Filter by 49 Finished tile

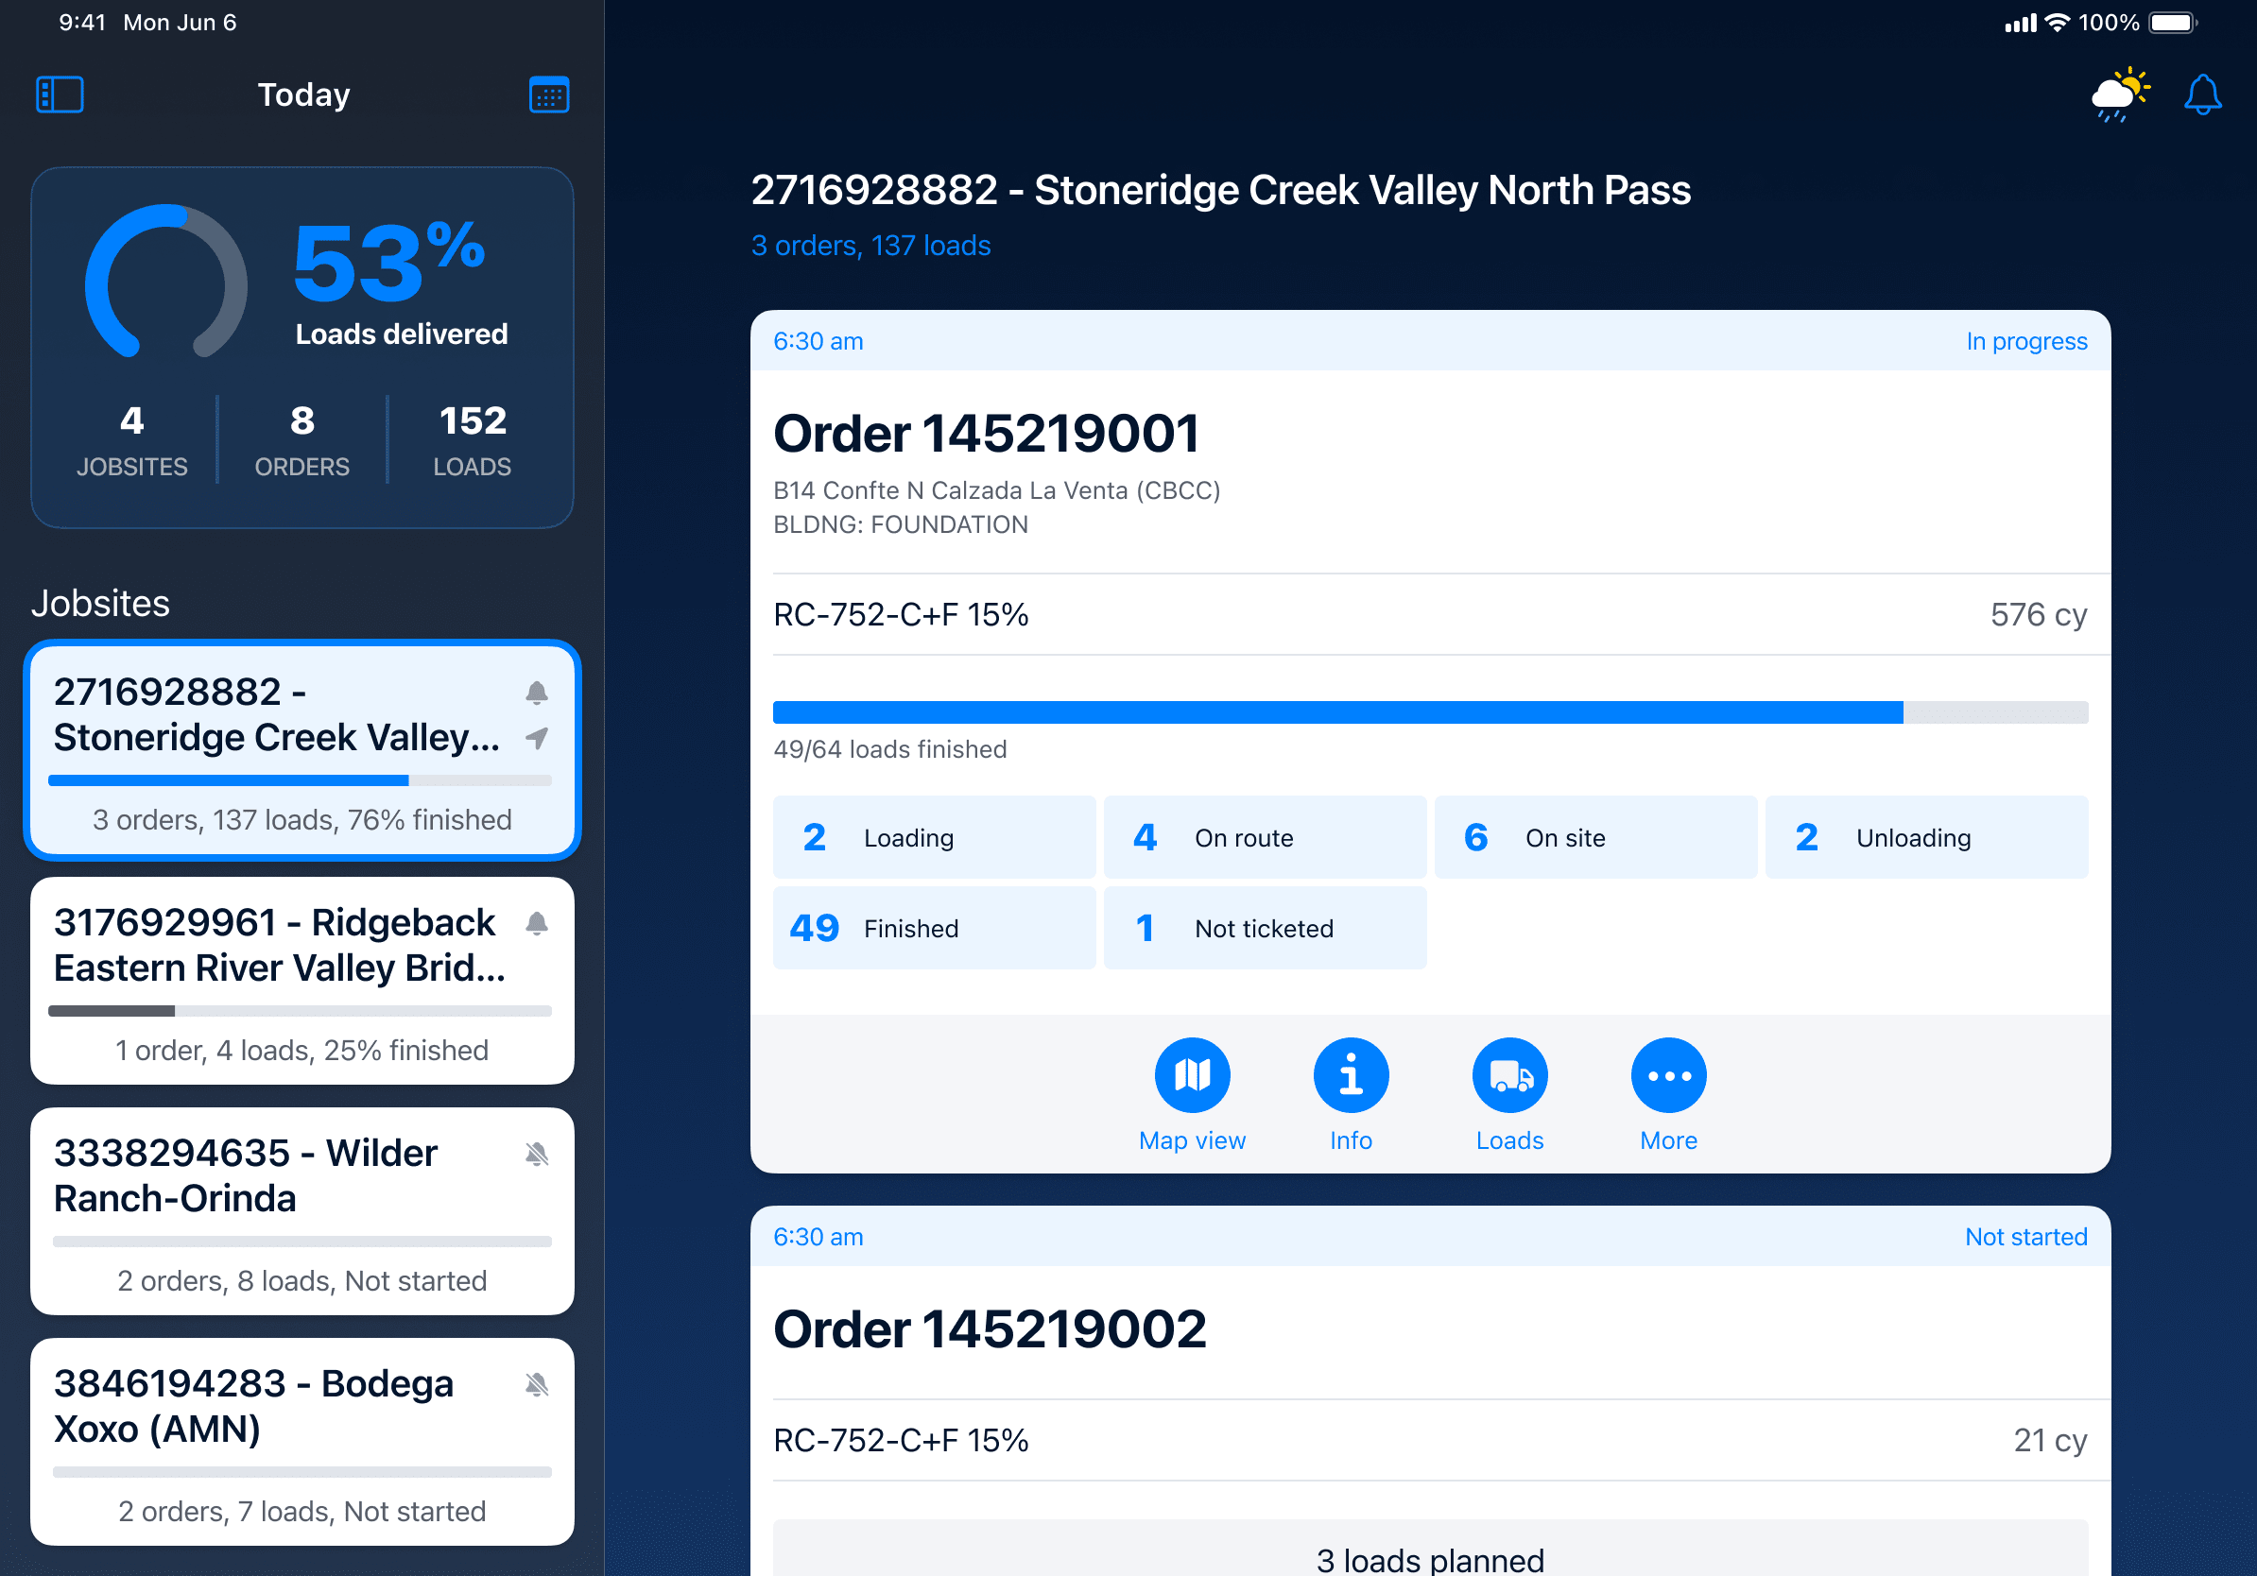(934, 928)
